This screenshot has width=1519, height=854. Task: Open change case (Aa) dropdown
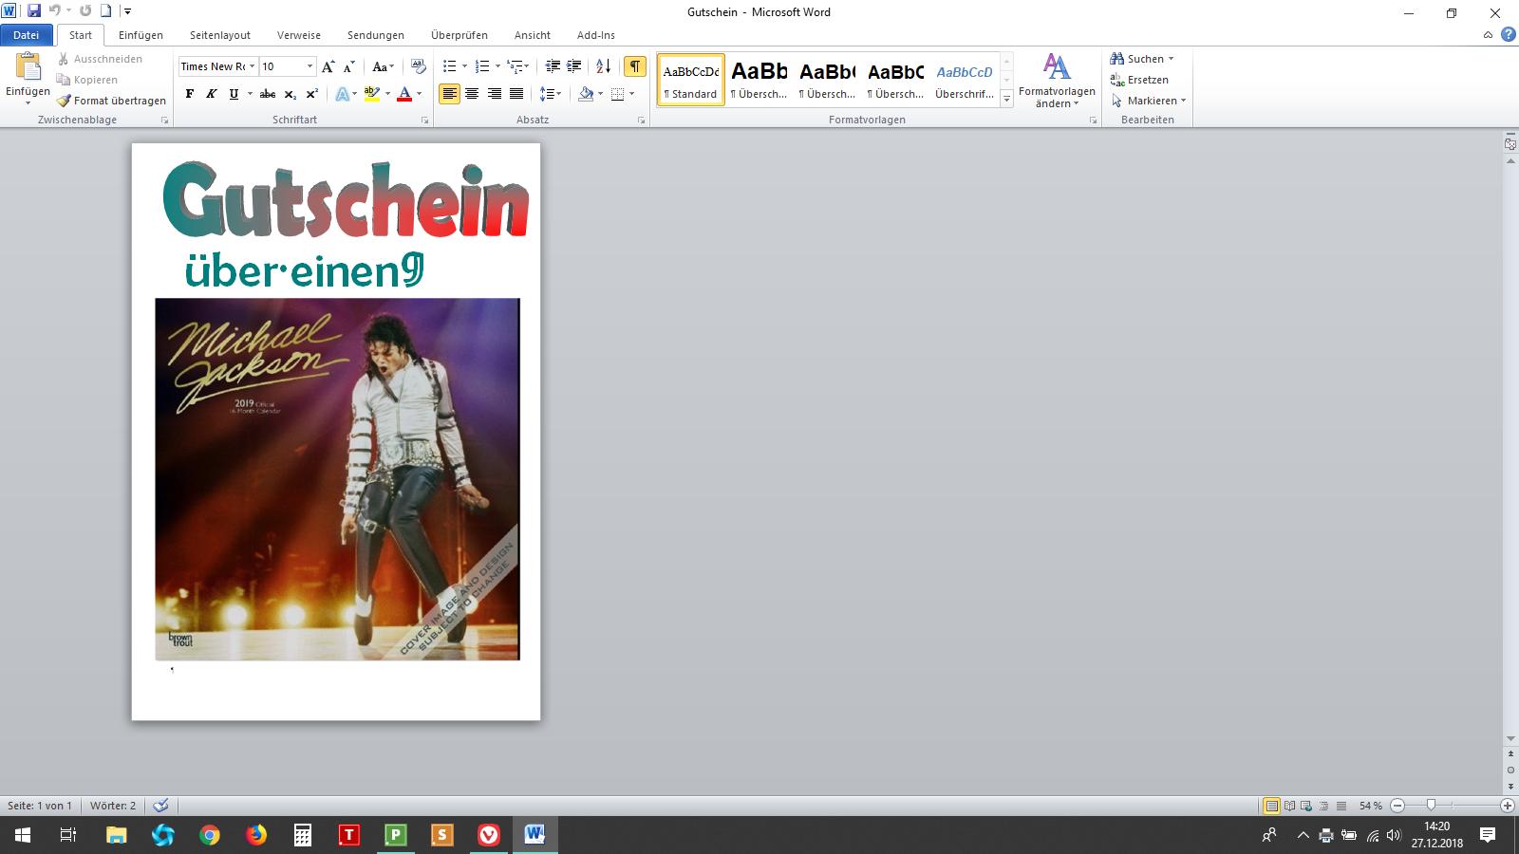(x=383, y=66)
